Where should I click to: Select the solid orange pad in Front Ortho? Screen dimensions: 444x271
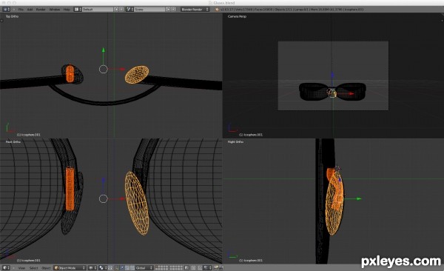(70, 189)
